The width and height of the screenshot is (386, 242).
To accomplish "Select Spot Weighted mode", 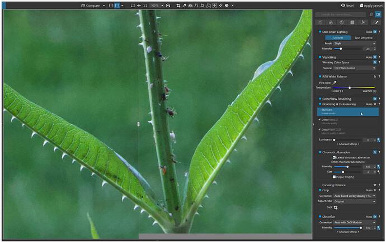I will (364, 38).
